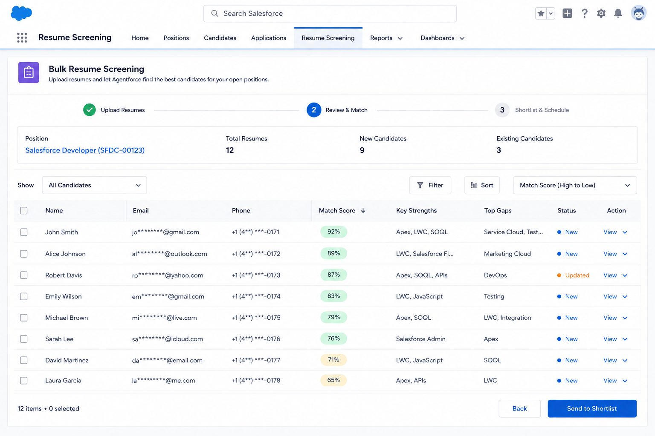View Robert Davis's candidate details
Image resolution: width=655 pixels, height=436 pixels.
(610, 275)
